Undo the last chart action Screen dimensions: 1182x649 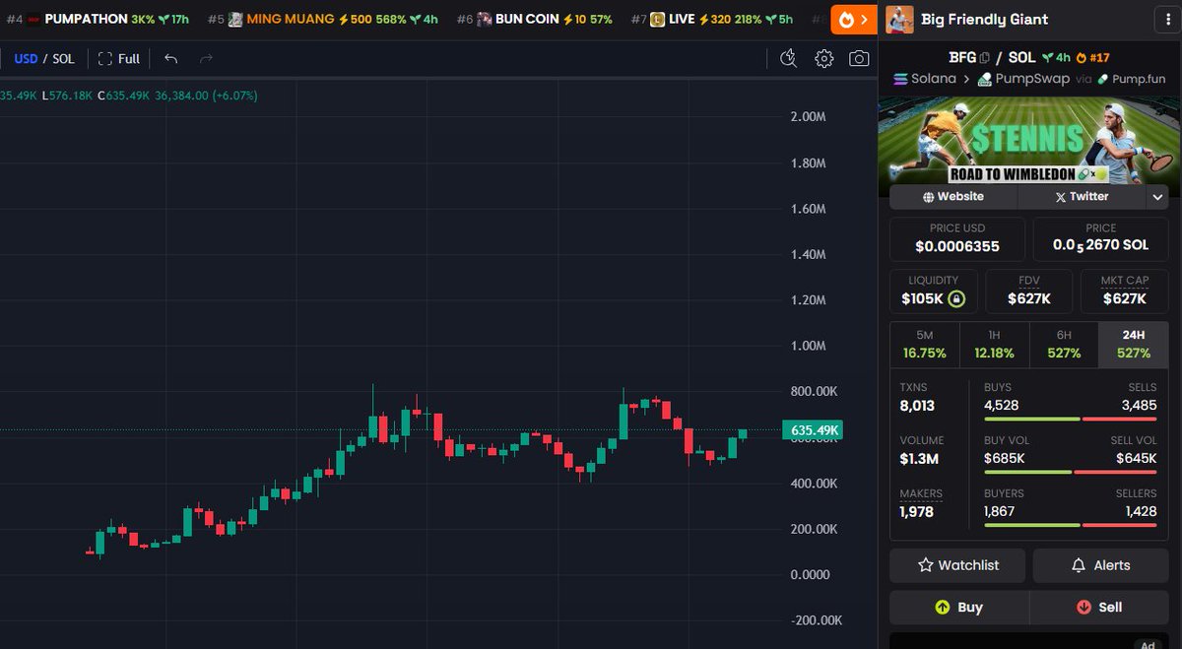tap(171, 59)
